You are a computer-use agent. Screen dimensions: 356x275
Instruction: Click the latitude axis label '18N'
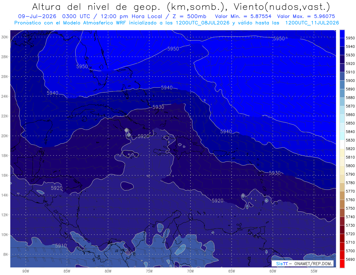click(5, 155)
